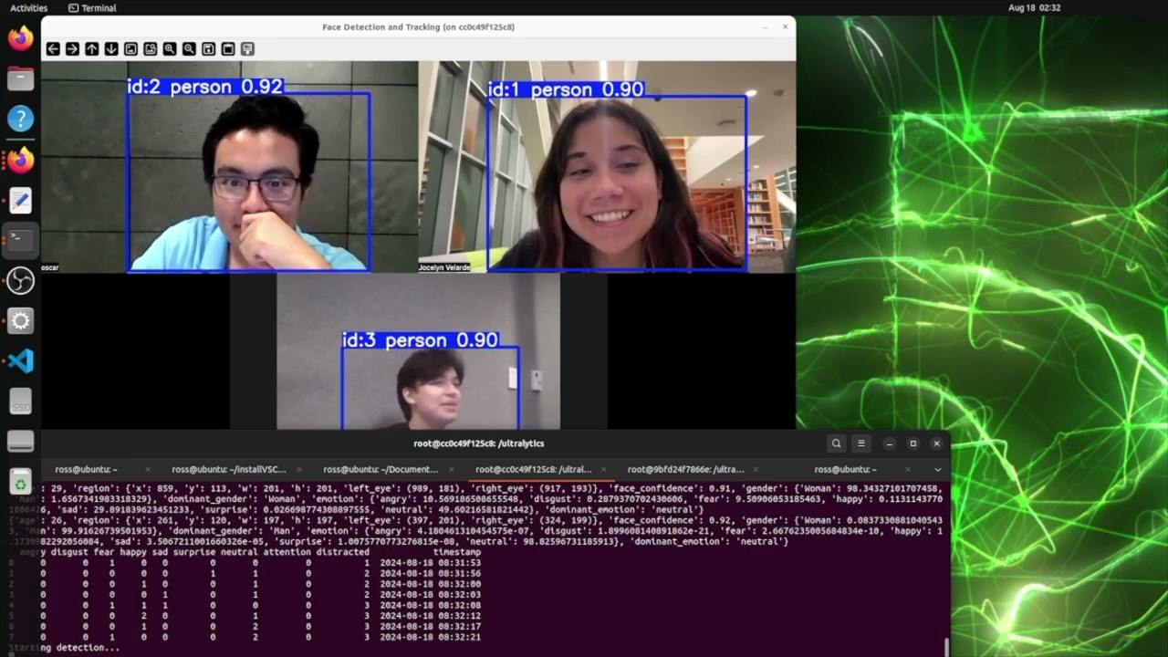1168x657 pixels.
Task: Click the terminal title root@cc0c49f125c8: /ultralytics
Action: (478, 443)
